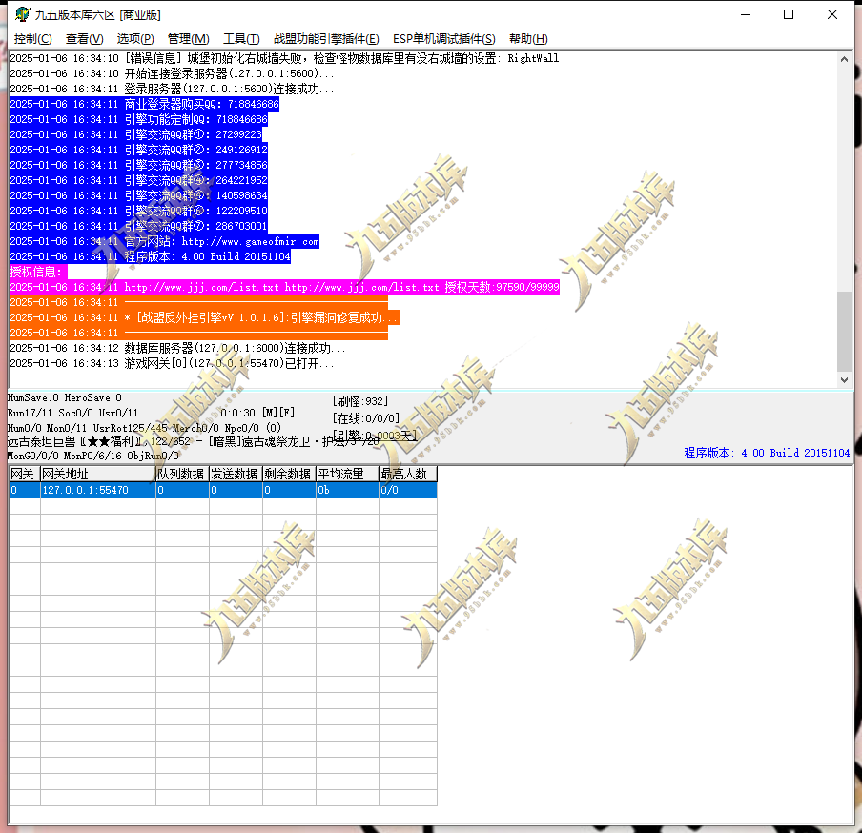Select the 商业登录器购买QQ log line
Viewport: 862px width, 833px height.
click(145, 104)
